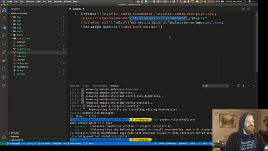Image resolution: width=268 pixels, height=151 pixels.
Task: Expand the Outline section
Action: click(x=15, y=133)
